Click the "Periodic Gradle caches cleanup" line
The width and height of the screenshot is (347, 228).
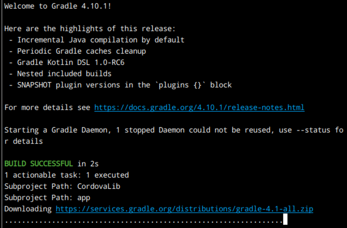click(x=81, y=51)
